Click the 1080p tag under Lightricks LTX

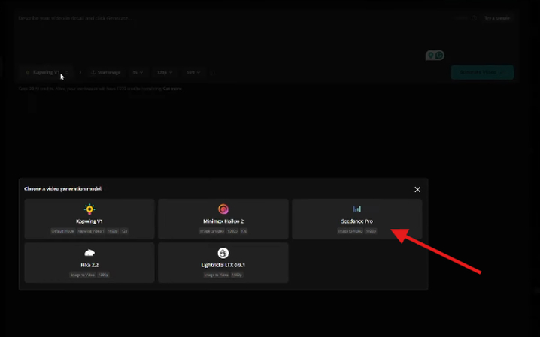(237, 275)
